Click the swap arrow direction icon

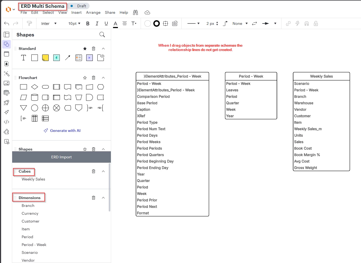coord(254,23)
